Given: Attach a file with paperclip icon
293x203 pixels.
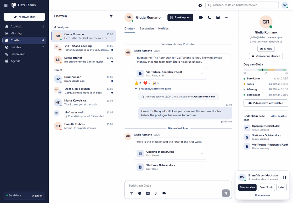Looking at the screenshot, I should point(156,193).
